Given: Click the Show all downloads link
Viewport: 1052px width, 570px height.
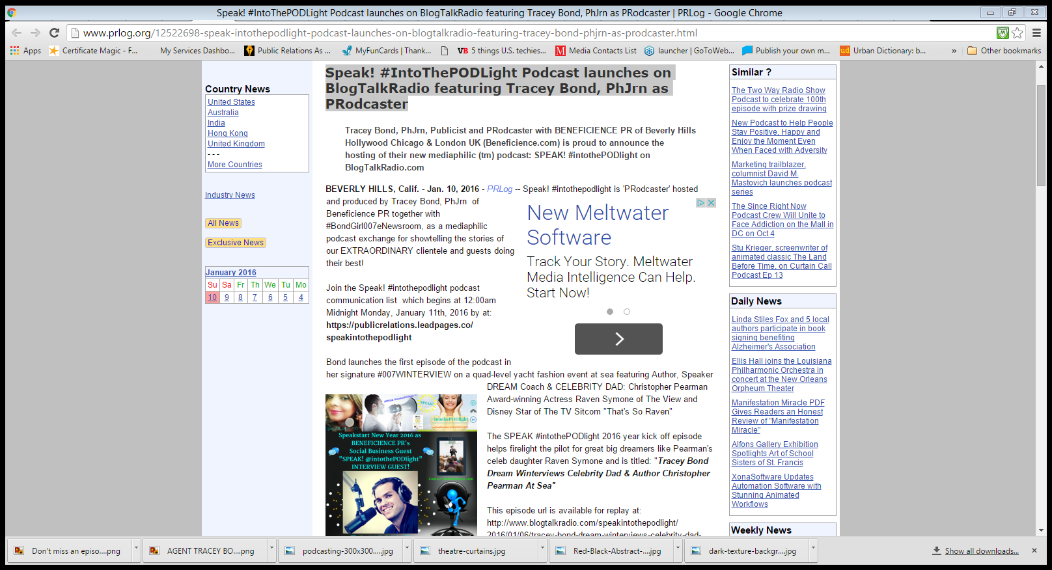Looking at the screenshot, I should tap(981, 551).
